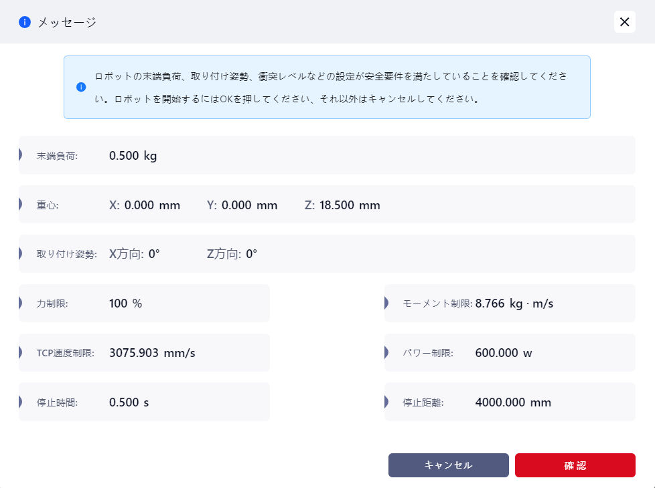Click the info icon inside the blue notice box

pos(81,87)
